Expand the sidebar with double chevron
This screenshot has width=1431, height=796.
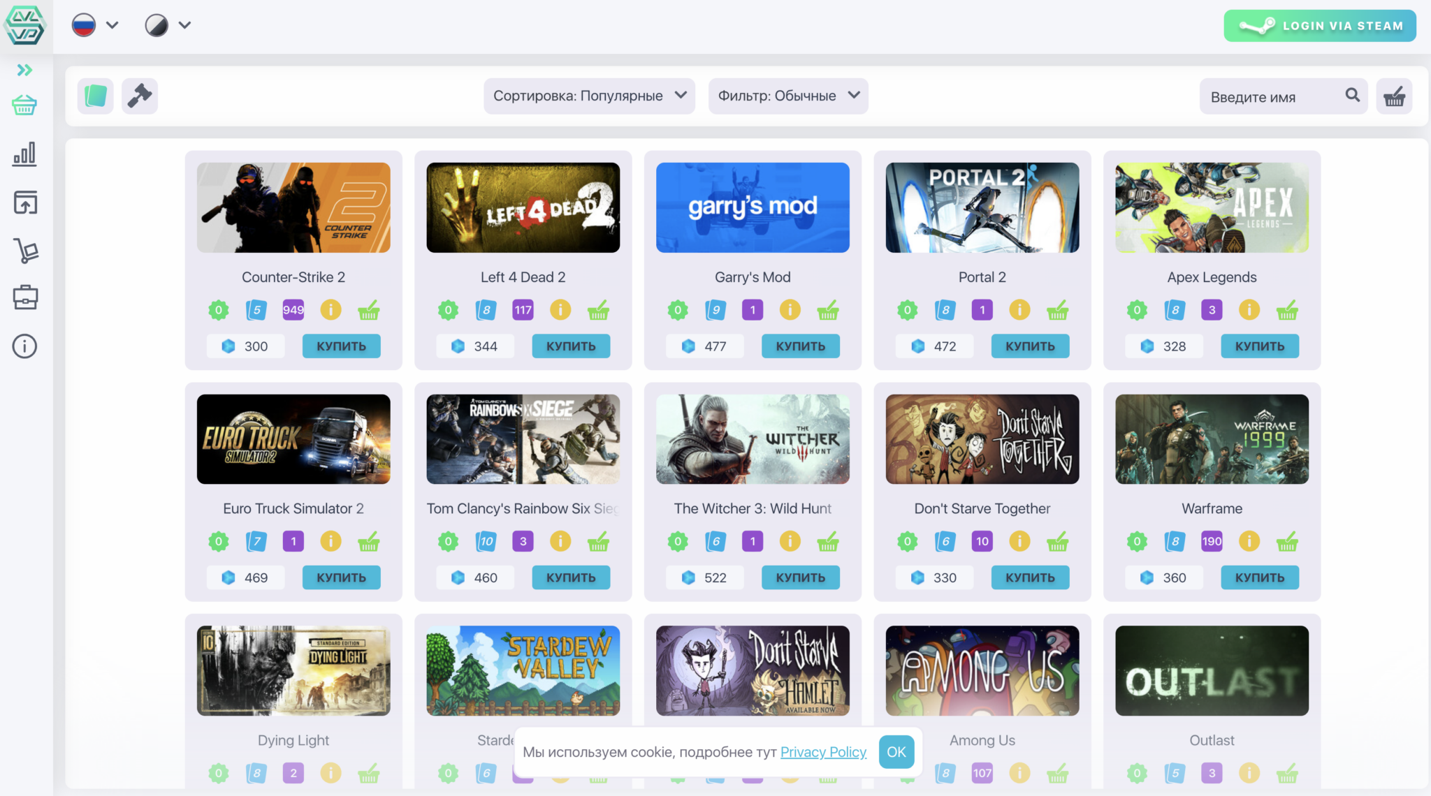(25, 70)
